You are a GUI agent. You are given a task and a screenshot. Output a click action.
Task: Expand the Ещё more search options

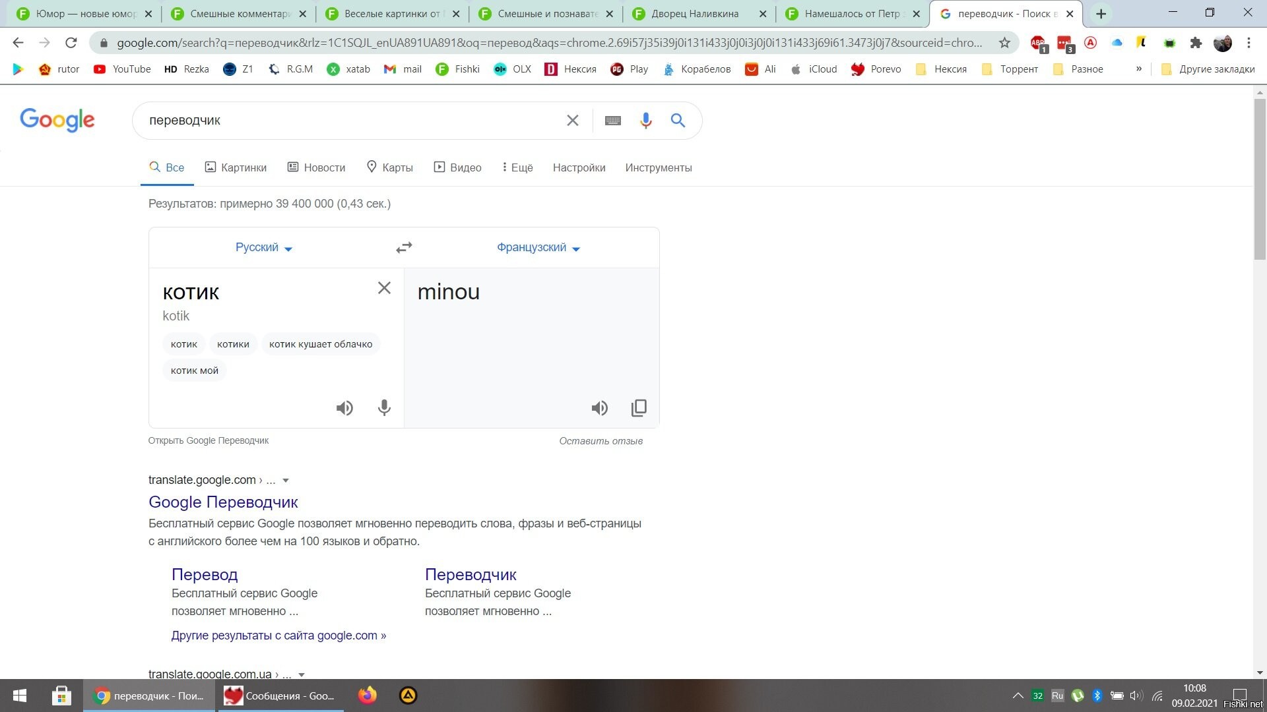pyautogui.click(x=517, y=167)
